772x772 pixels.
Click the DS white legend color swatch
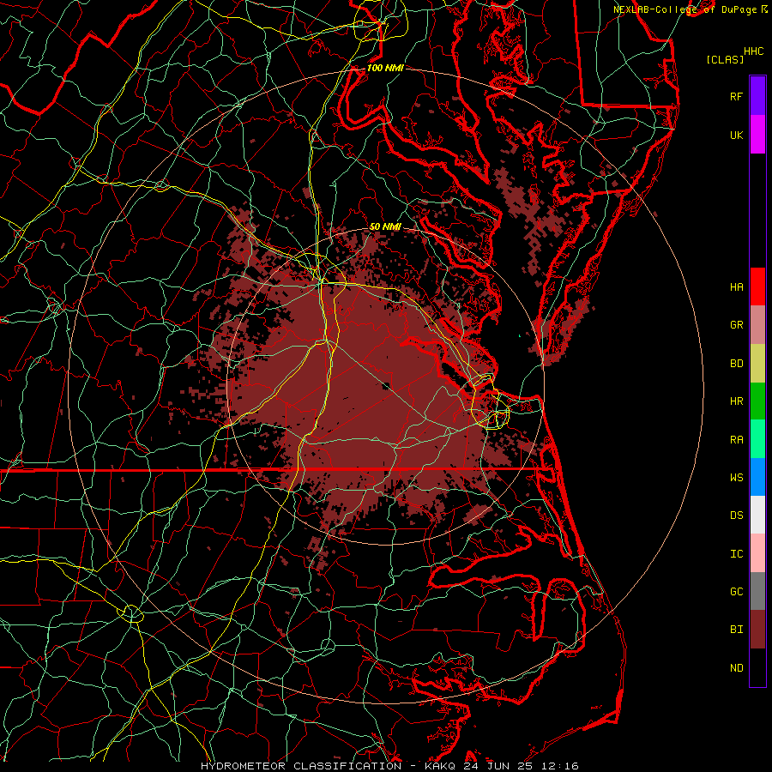click(x=757, y=515)
